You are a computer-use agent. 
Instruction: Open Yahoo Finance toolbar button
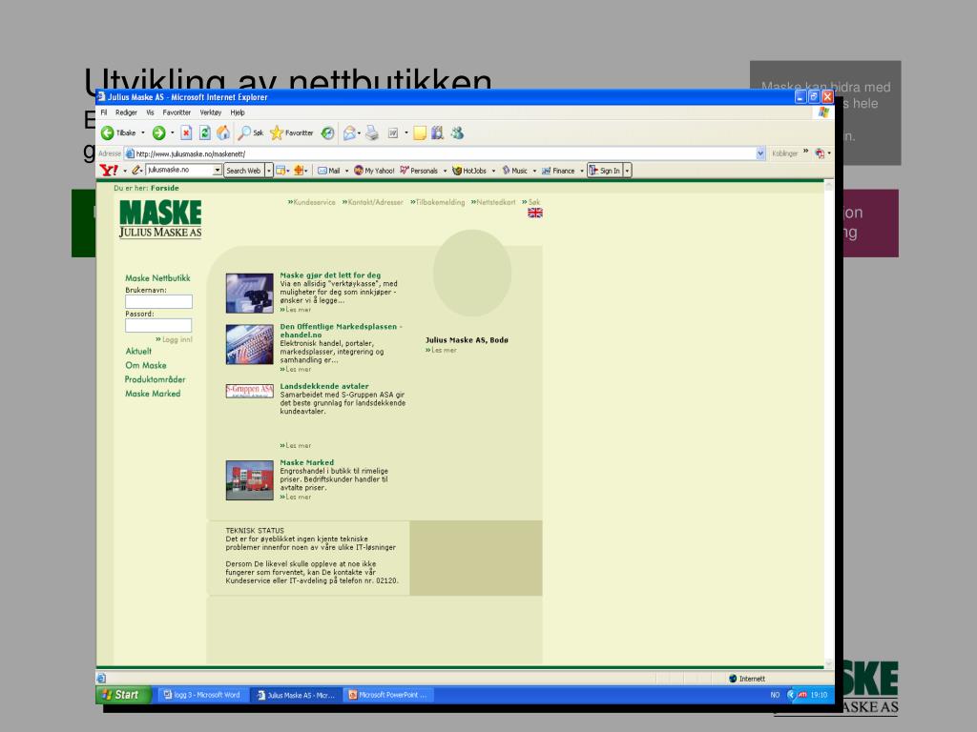(x=558, y=171)
